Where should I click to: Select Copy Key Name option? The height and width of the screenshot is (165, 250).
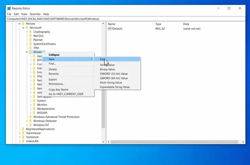pos(68,90)
